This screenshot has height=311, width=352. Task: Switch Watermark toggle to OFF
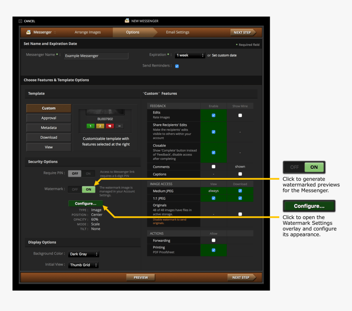pyautogui.click(x=75, y=190)
